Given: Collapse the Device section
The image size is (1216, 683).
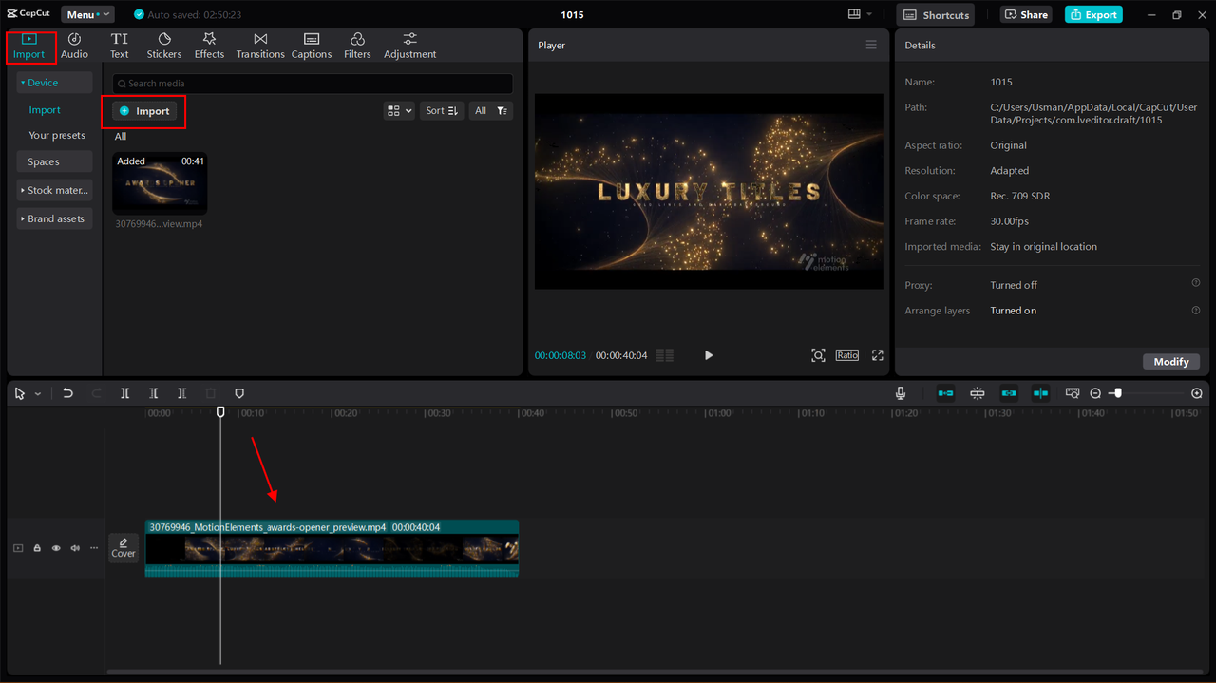Looking at the screenshot, I should tap(54, 83).
